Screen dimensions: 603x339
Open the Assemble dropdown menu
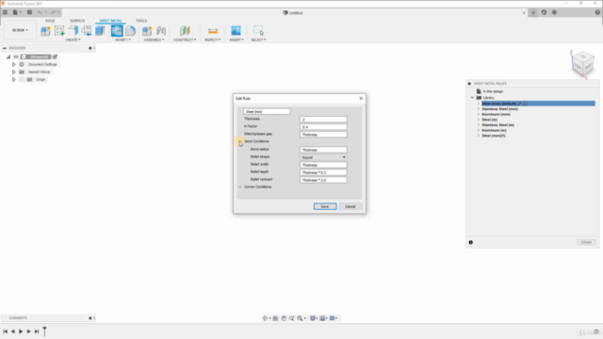point(154,40)
